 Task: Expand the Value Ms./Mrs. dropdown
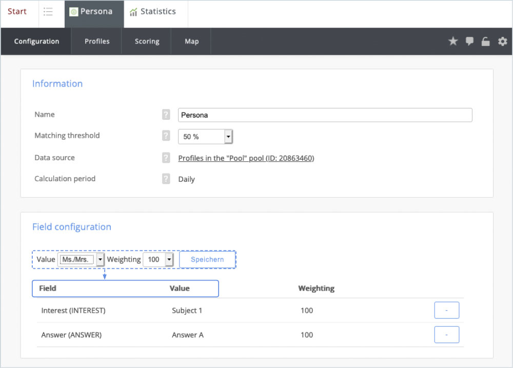81,259
